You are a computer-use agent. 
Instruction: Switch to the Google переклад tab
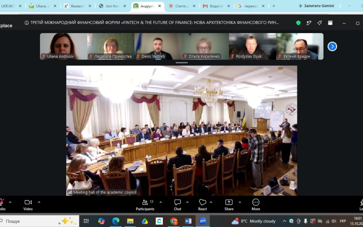tap(251, 6)
